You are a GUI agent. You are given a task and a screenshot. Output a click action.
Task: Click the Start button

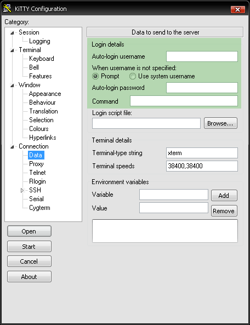(x=29, y=247)
